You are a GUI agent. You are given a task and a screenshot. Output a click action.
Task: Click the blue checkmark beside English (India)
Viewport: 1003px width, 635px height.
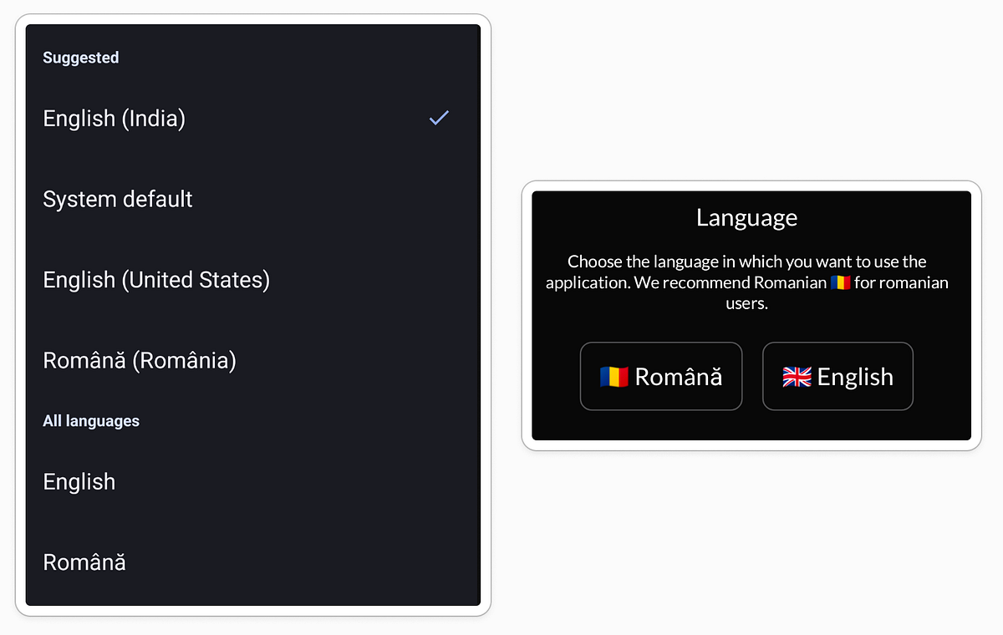pos(439,118)
